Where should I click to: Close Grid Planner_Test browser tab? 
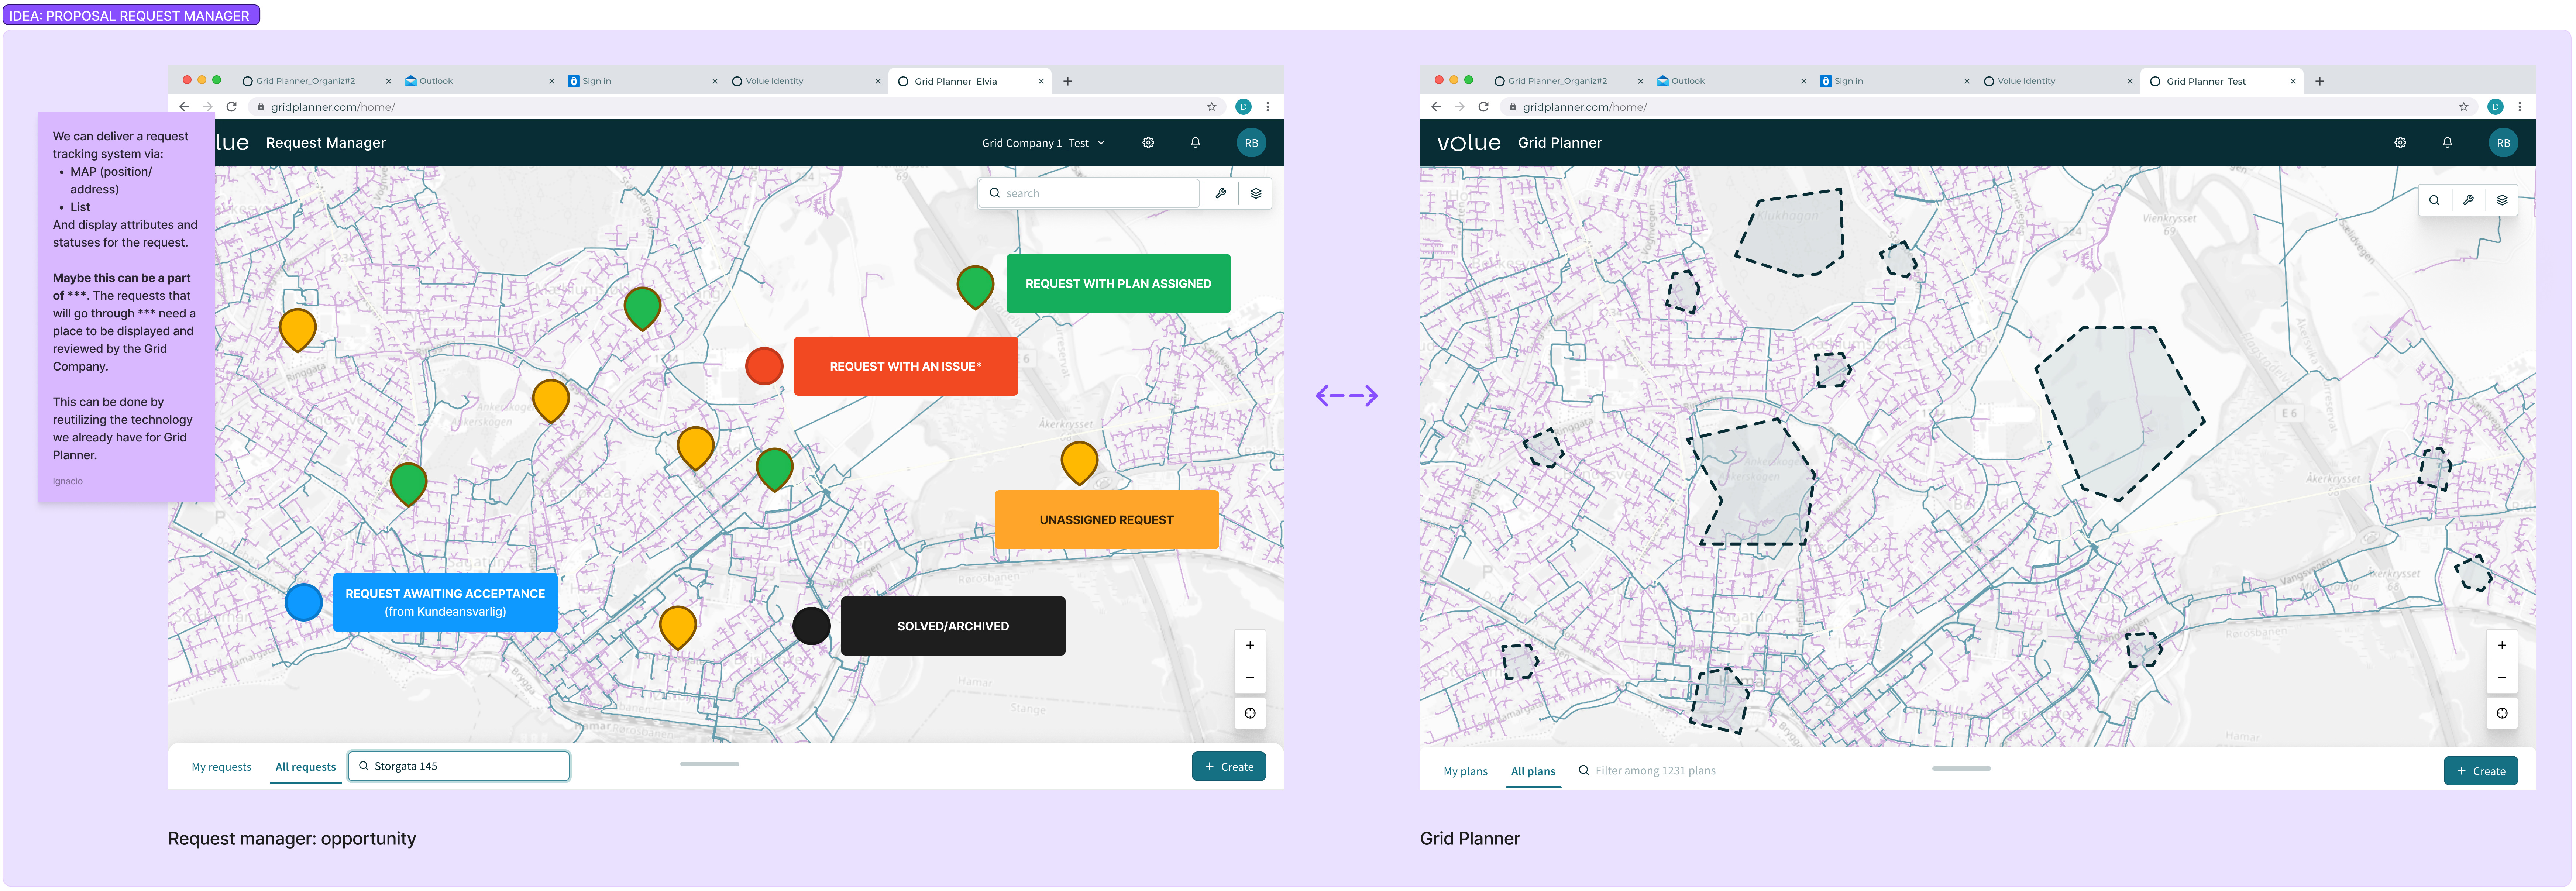(x=2293, y=81)
